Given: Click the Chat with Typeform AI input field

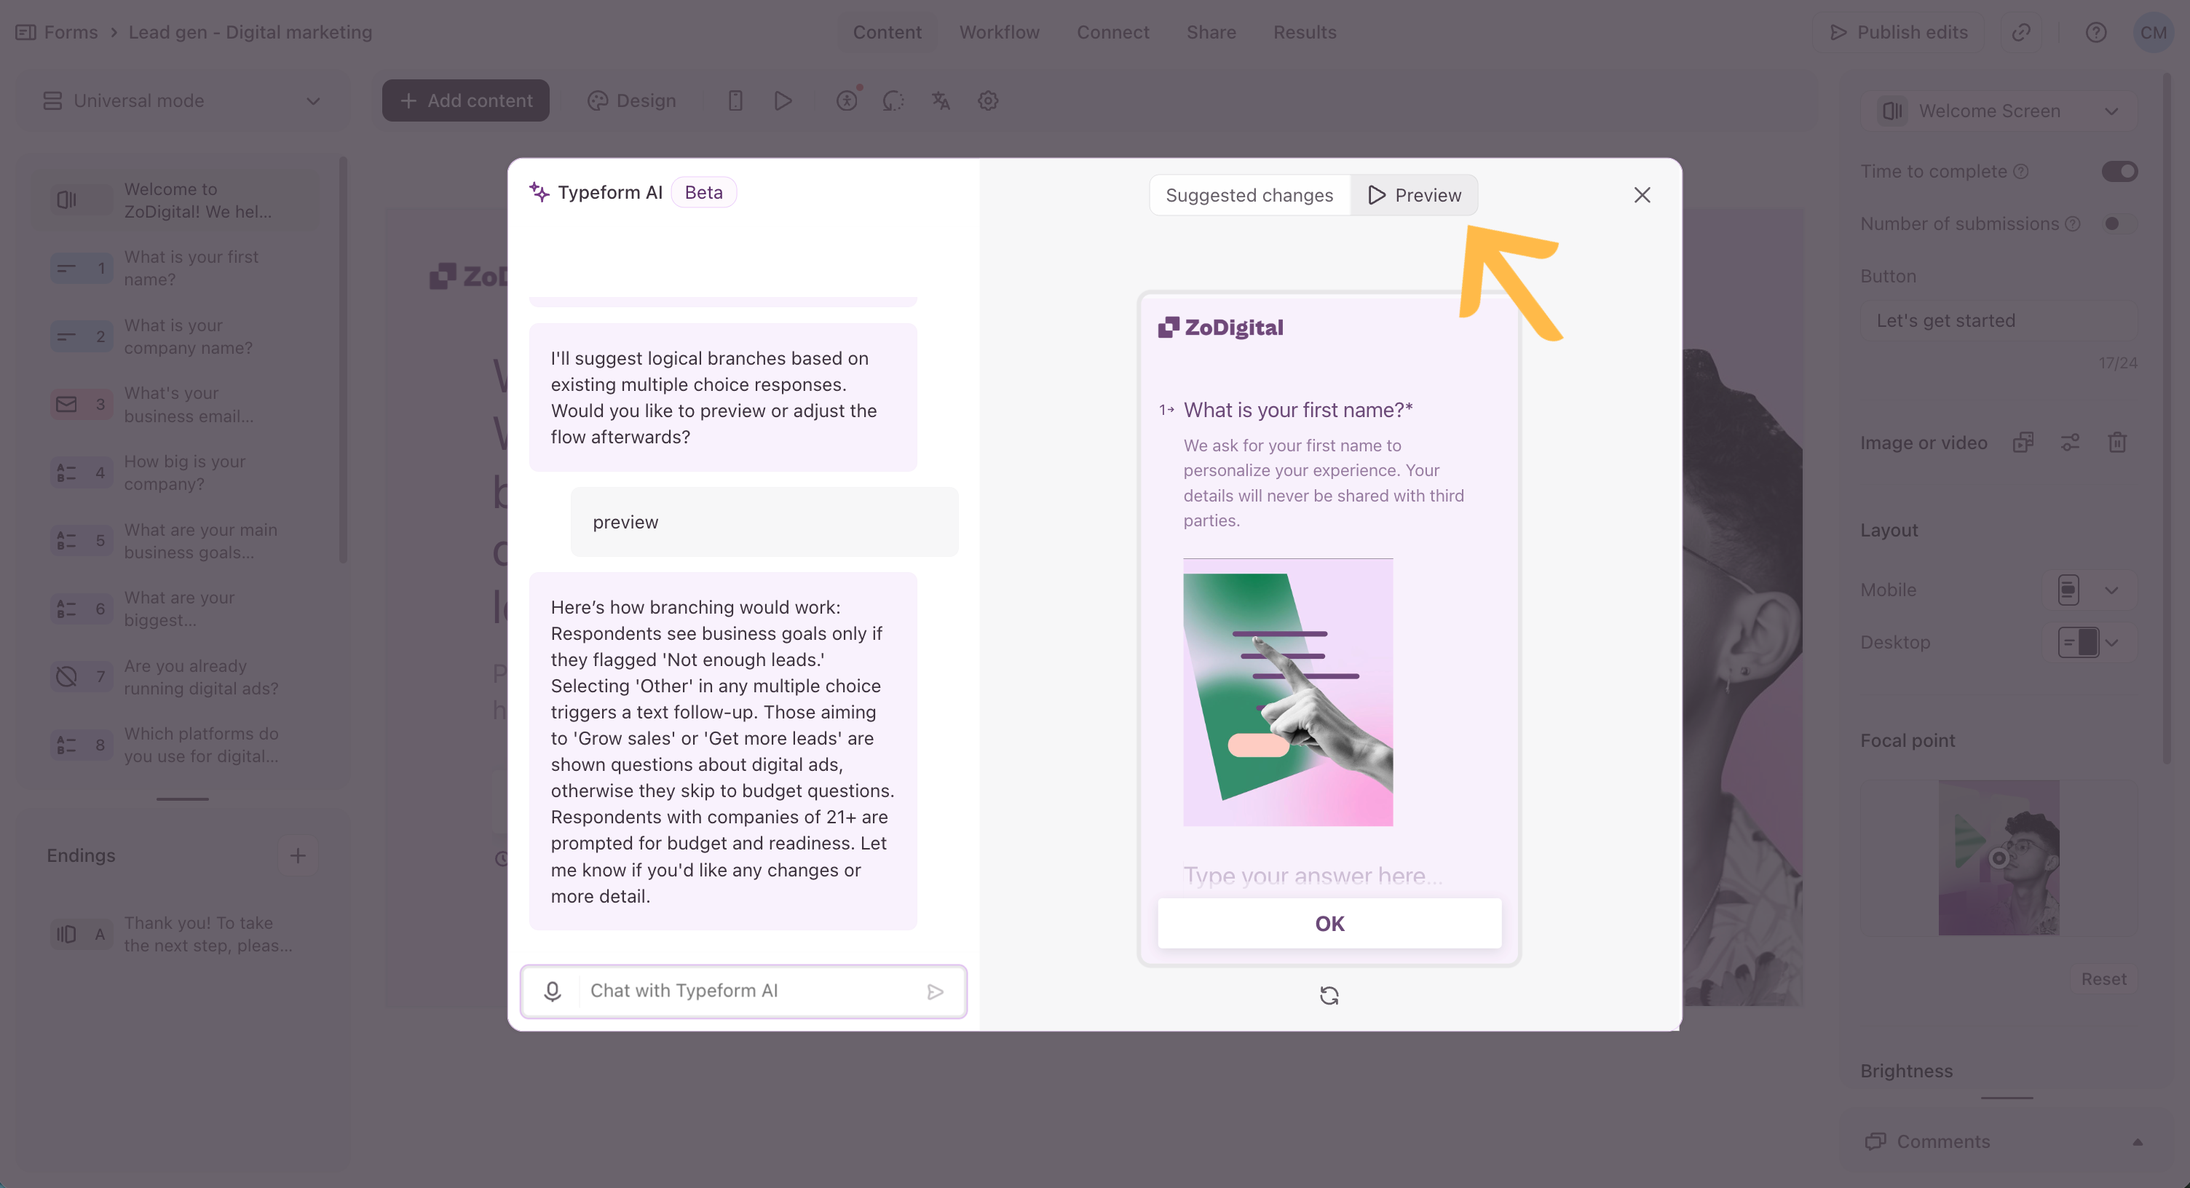Looking at the screenshot, I should pyautogui.click(x=748, y=991).
